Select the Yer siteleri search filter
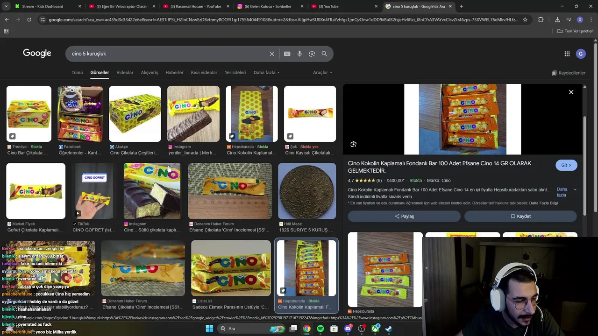The height and width of the screenshot is (336, 598). [235, 73]
